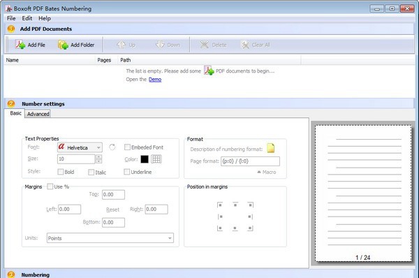Click the Add Folder toolbar icon
The width and height of the screenshot is (419, 278).
pos(64,45)
